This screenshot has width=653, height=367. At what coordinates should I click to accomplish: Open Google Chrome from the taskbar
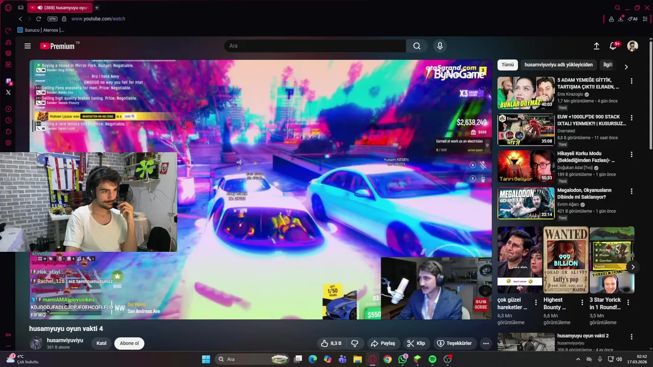[x=388, y=359]
